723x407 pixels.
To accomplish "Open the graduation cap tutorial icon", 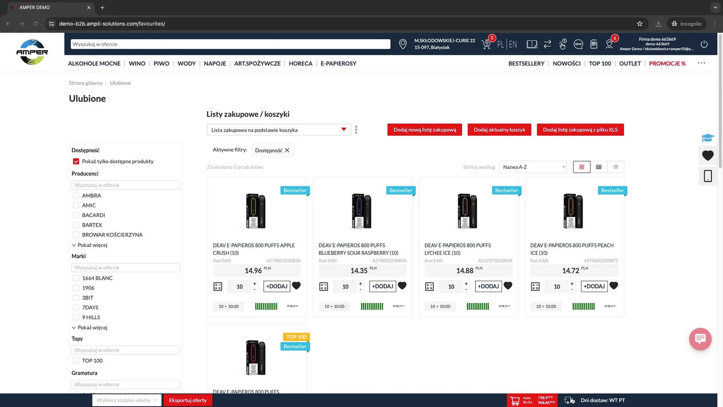I will pyautogui.click(x=708, y=137).
